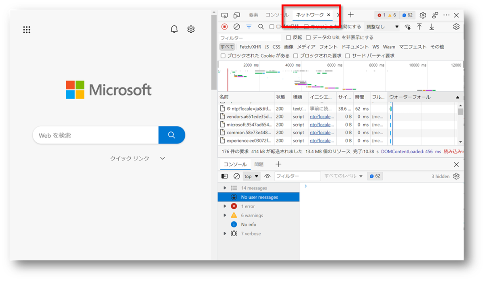Toggle the network filter funnel icon
Screen dimensions: 485x281
pos(249,27)
